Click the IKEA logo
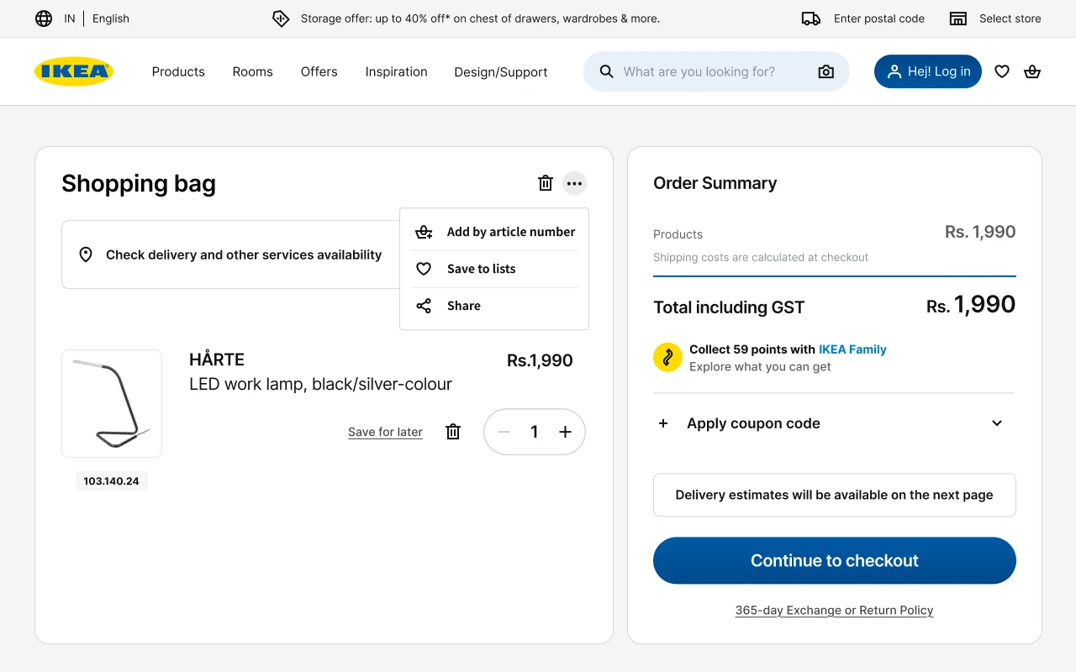This screenshot has height=672, width=1076. (74, 71)
